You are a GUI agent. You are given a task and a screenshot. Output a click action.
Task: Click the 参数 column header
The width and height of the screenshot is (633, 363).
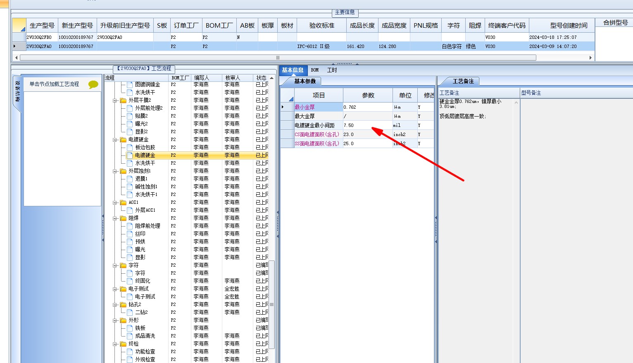pyautogui.click(x=368, y=96)
